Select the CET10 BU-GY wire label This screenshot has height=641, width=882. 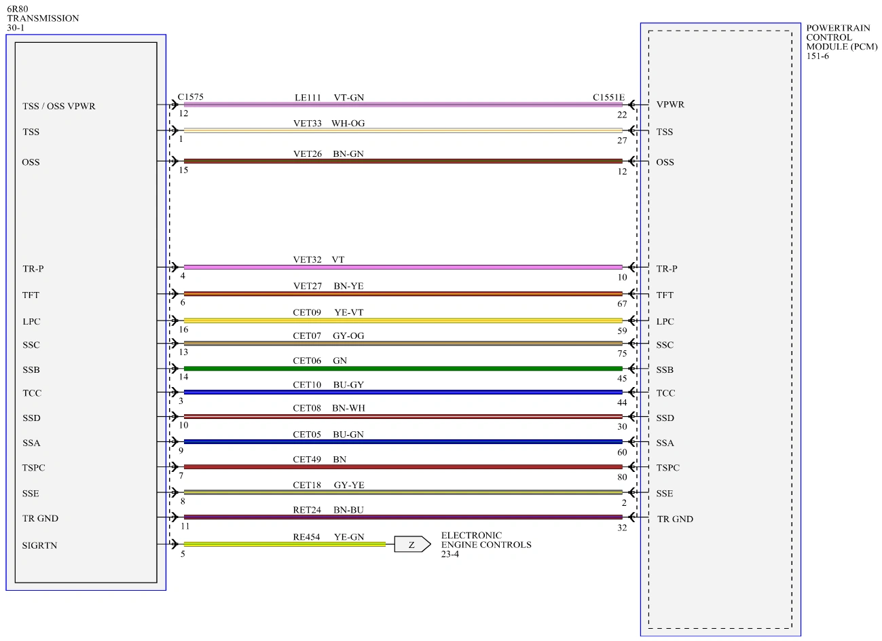pyautogui.click(x=329, y=385)
